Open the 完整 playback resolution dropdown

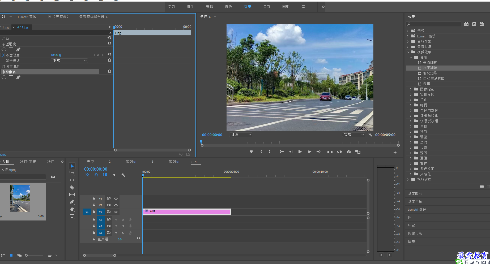click(x=353, y=135)
